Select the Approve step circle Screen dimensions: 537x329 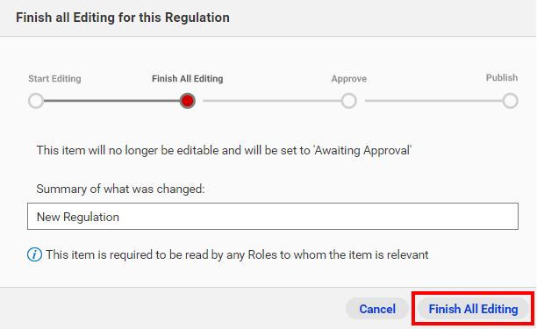(348, 101)
